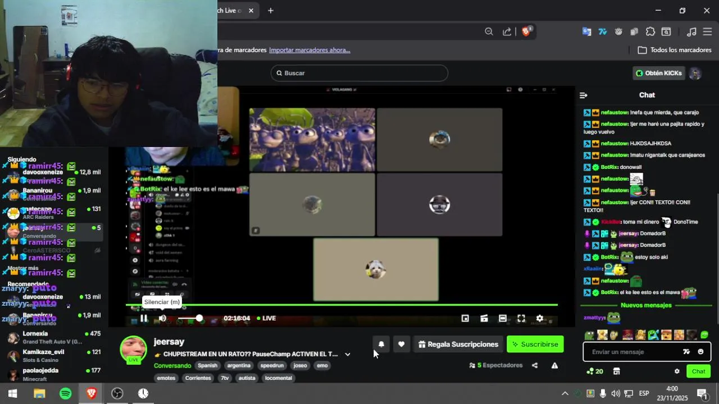Pause the live stream video
This screenshot has height=404, width=719.
tap(144, 318)
